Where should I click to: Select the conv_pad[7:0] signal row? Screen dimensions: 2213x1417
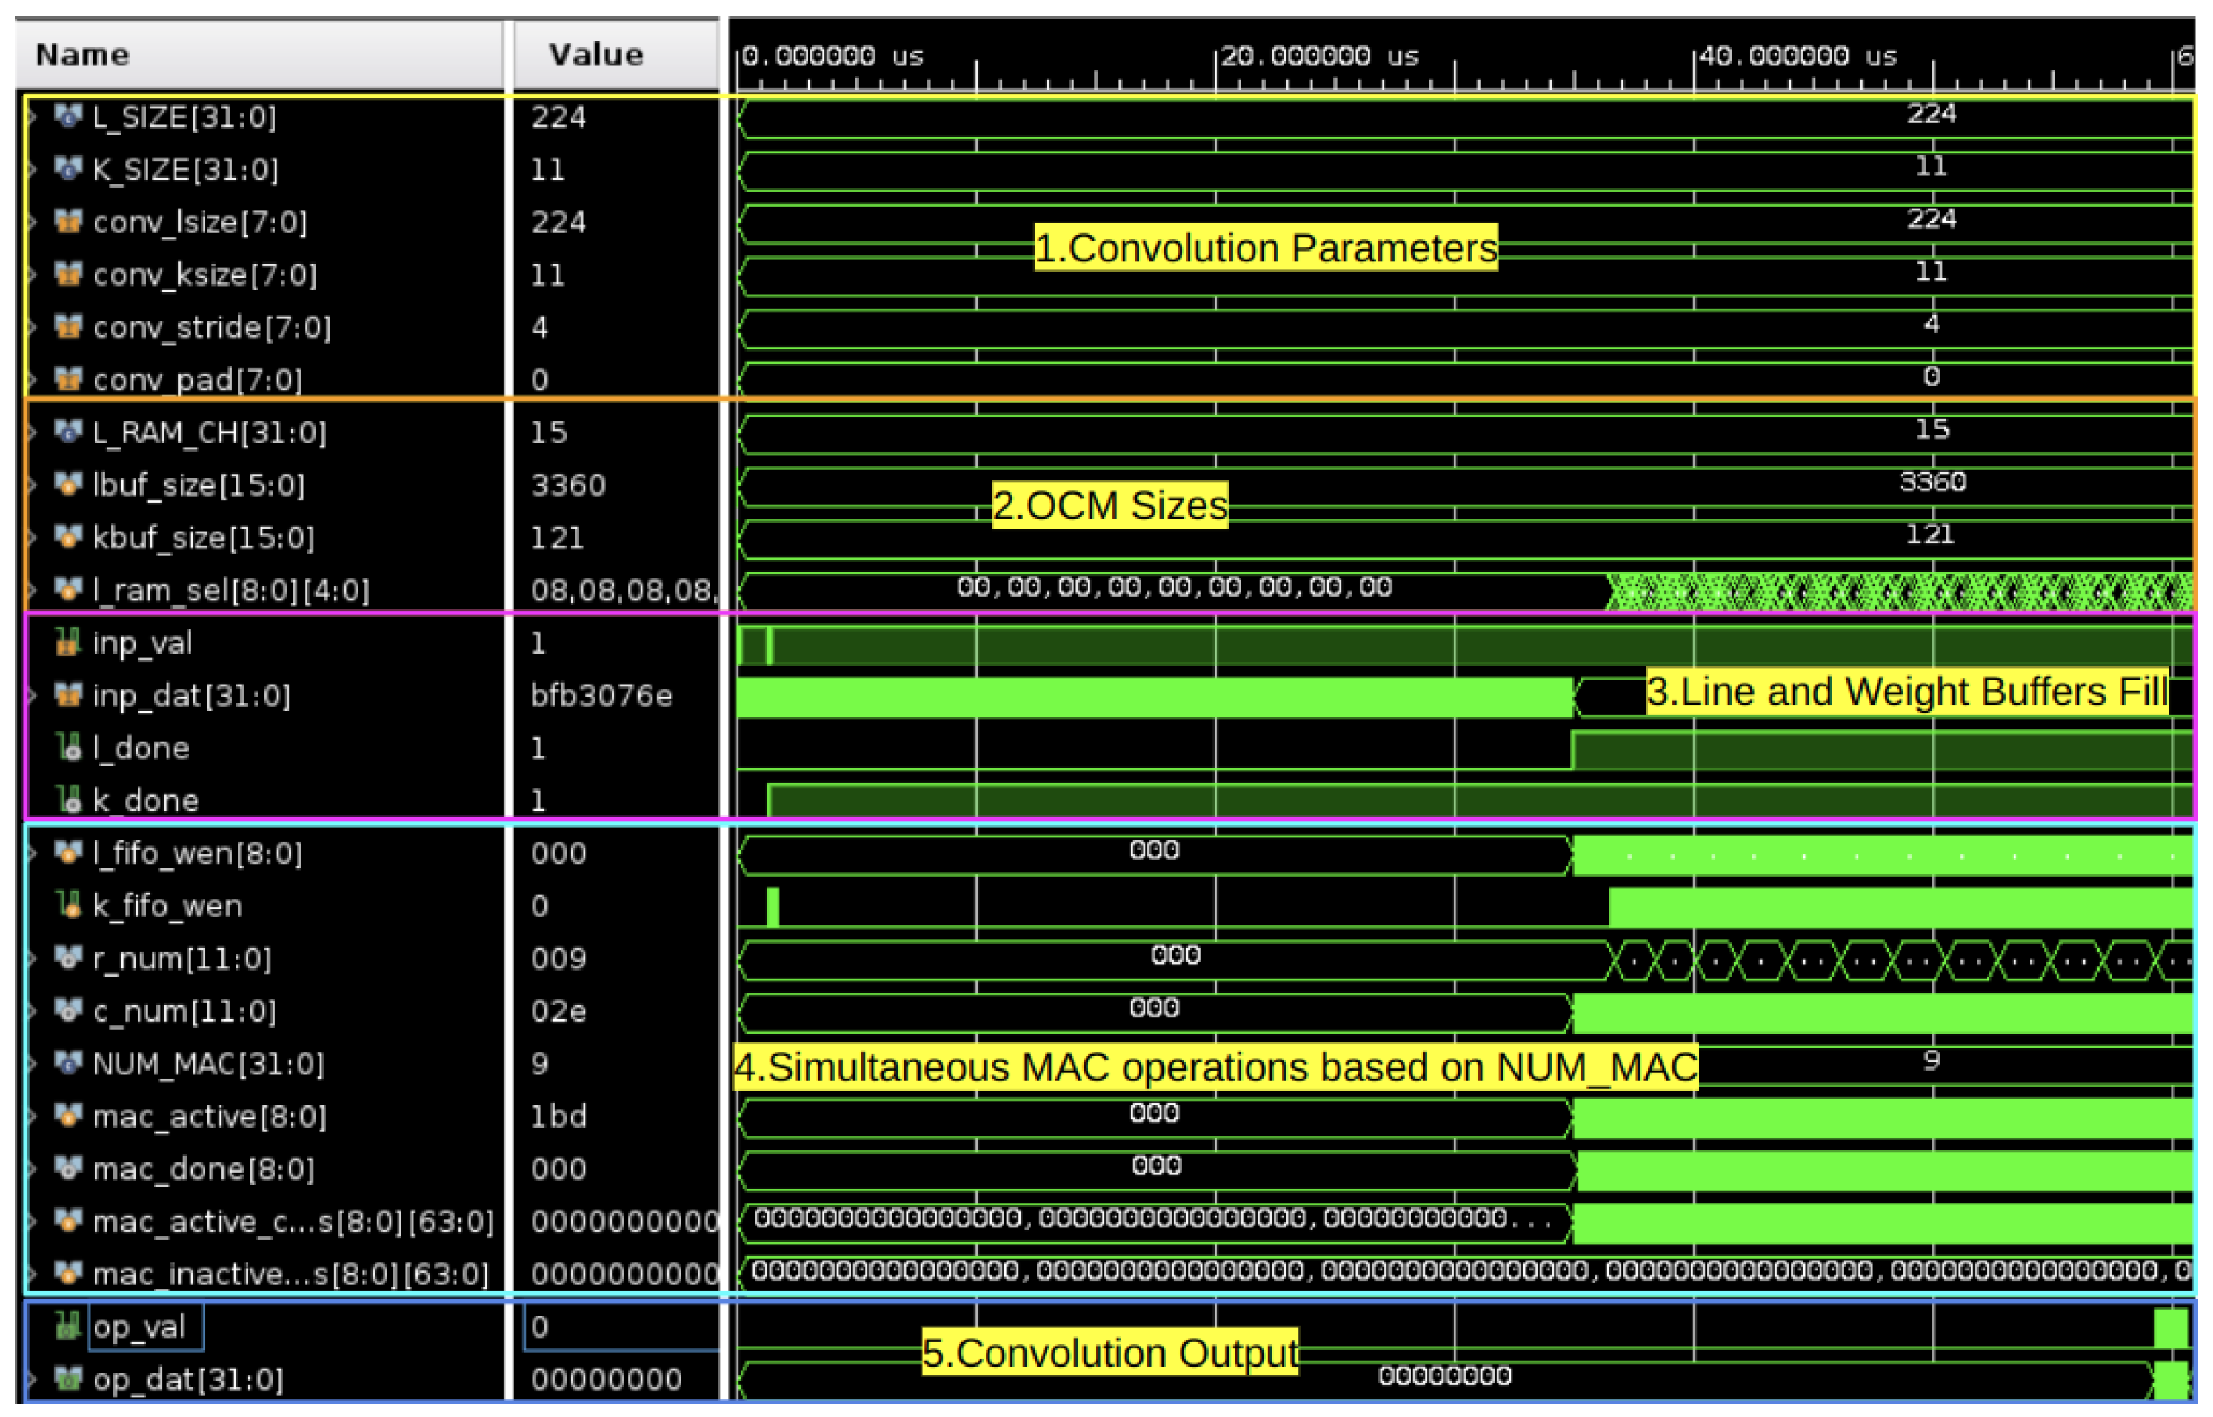tap(197, 379)
